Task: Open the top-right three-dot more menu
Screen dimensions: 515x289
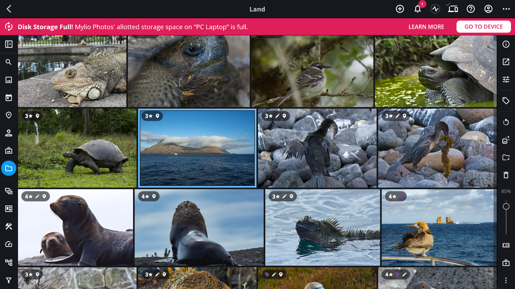Action: (506, 9)
